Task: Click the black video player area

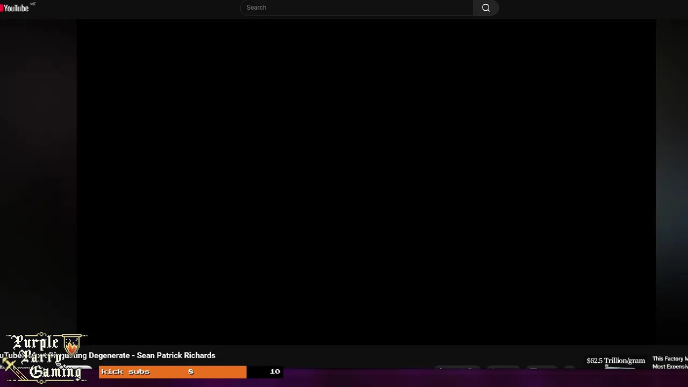Action: point(365,182)
